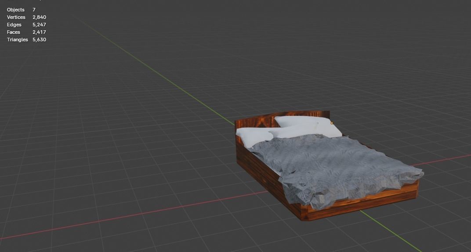Click the "Edges 5,247" statistics row
Viewport: 471px width, 252px height.
click(x=26, y=25)
